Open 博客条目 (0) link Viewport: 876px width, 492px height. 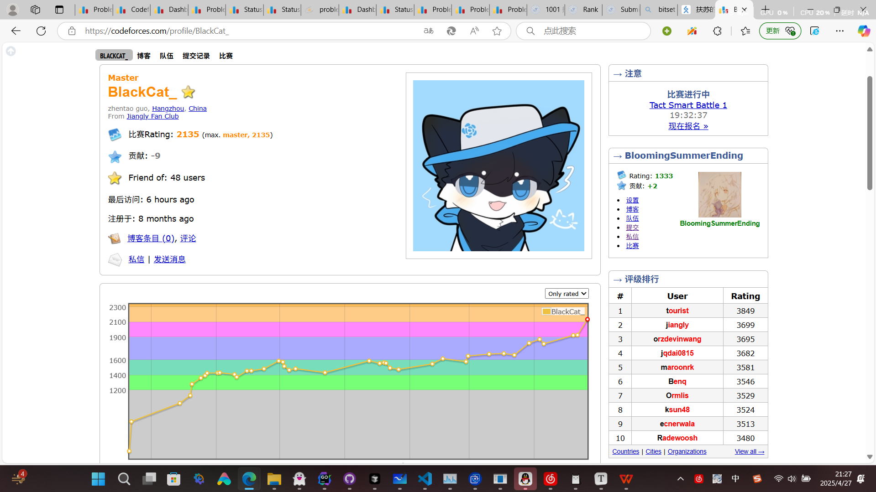pos(151,238)
